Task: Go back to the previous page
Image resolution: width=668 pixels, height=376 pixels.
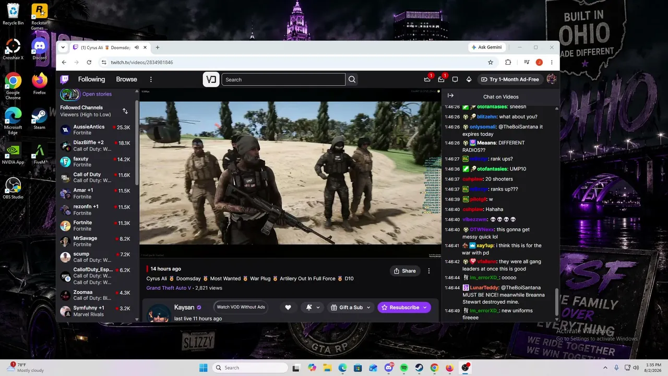Action: (64, 62)
